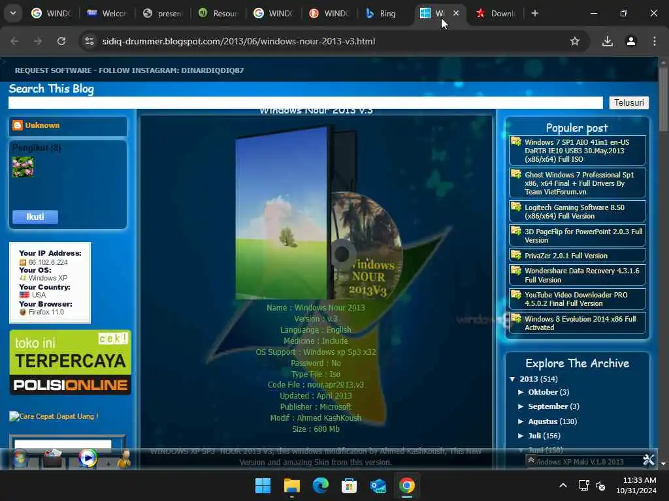Switch to the Resour tab
The height and width of the screenshot is (501, 669).
(x=218, y=13)
